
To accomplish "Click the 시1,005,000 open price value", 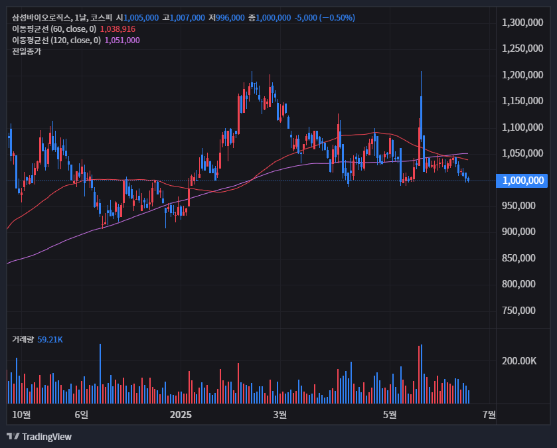I will (137, 18).
